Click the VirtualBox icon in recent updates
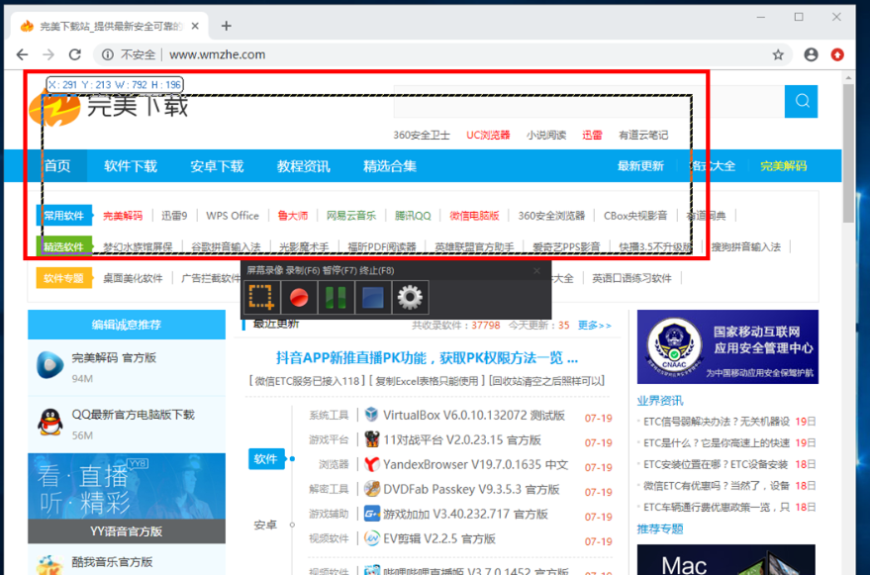The image size is (870, 575). 371,415
